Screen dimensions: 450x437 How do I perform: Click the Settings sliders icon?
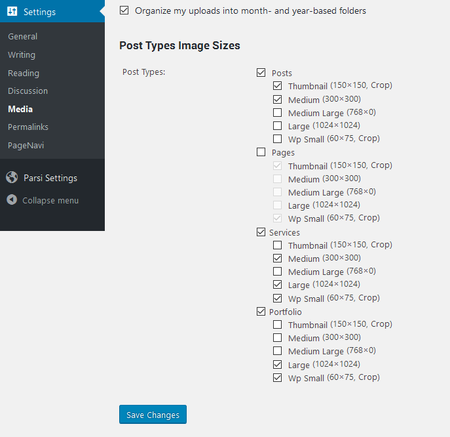click(x=12, y=12)
